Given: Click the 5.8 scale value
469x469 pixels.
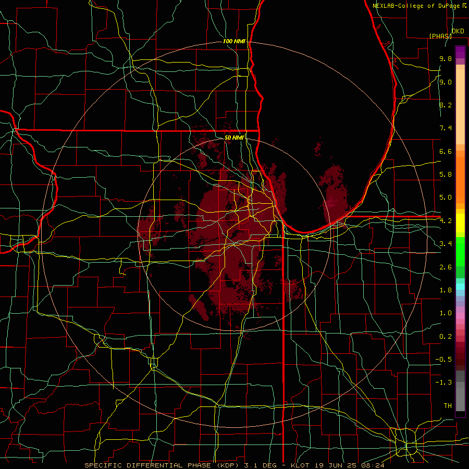Looking at the screenshot, I should coord(446,175).
